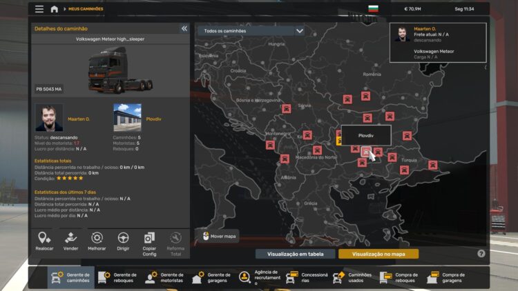Open Gerente de caminhões tab
This screenshot has width=518, height=291.
tap(70, 277)
